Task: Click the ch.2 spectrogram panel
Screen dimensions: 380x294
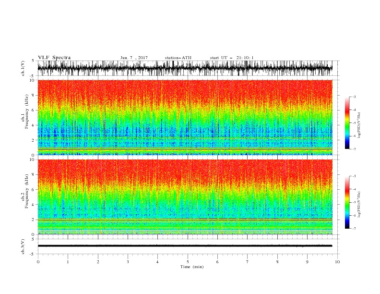Action: pos(185,197)
